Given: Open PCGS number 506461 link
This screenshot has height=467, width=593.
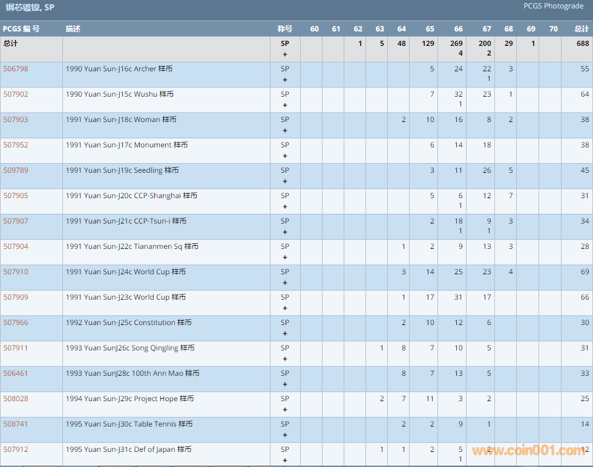Looking at the screenshot, I should pos(16,373).
